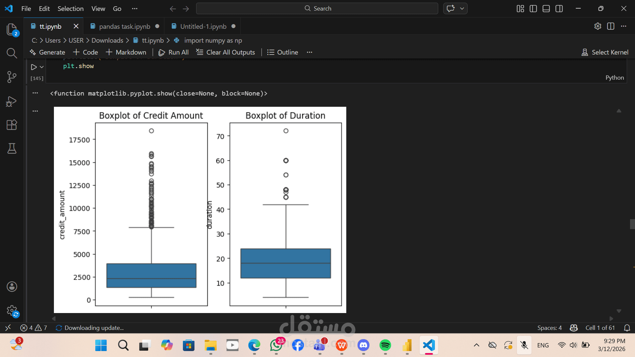
Task: Open the Explorer view in activity bar
Action: (x=12, y=30)
